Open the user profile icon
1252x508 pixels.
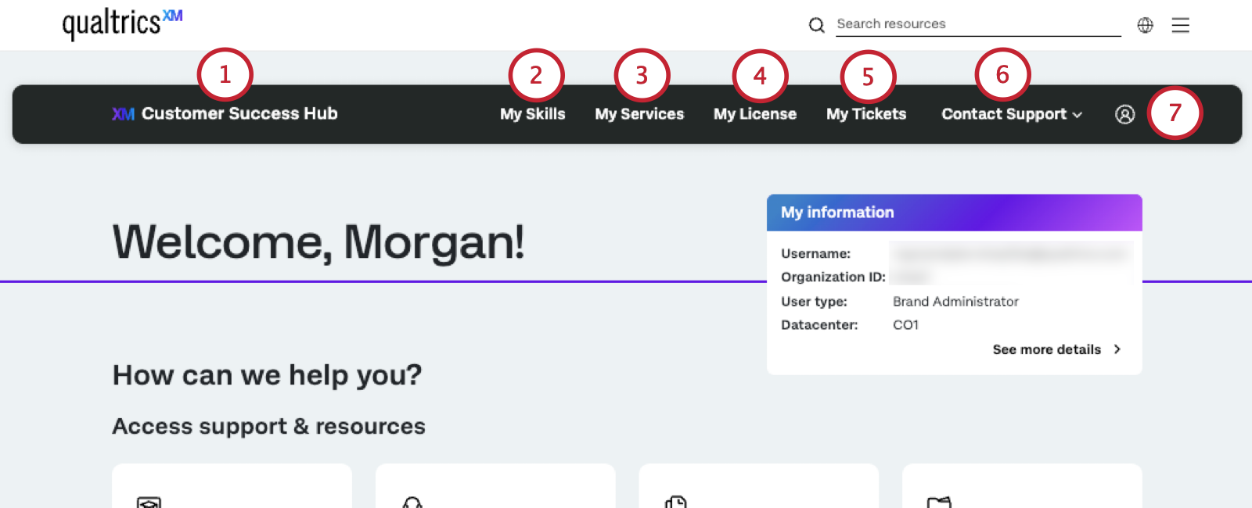(x=1124, y=114)
